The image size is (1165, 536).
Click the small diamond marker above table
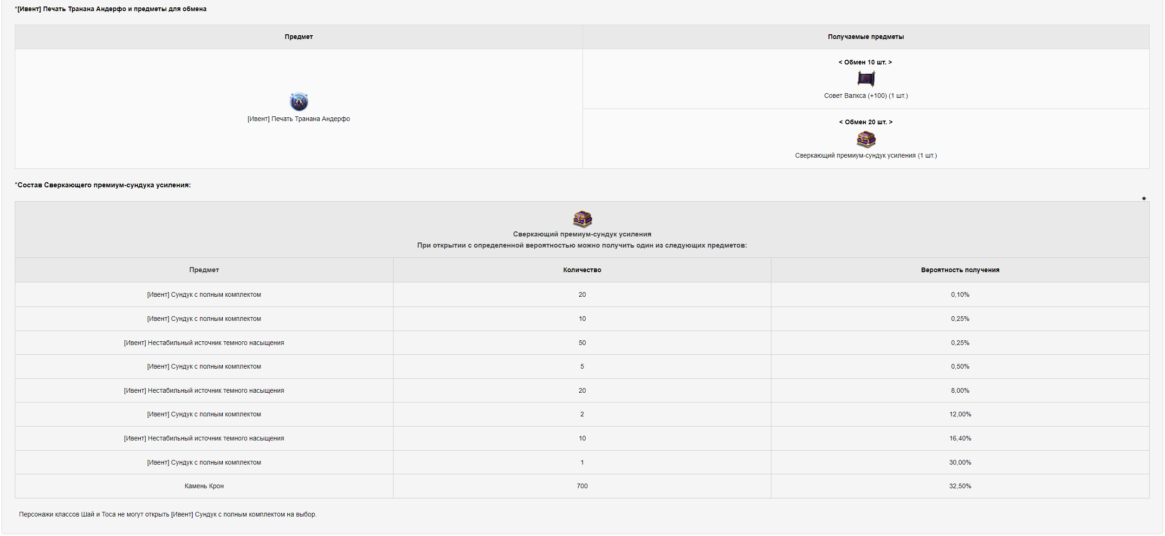[x=1144, y=198]
